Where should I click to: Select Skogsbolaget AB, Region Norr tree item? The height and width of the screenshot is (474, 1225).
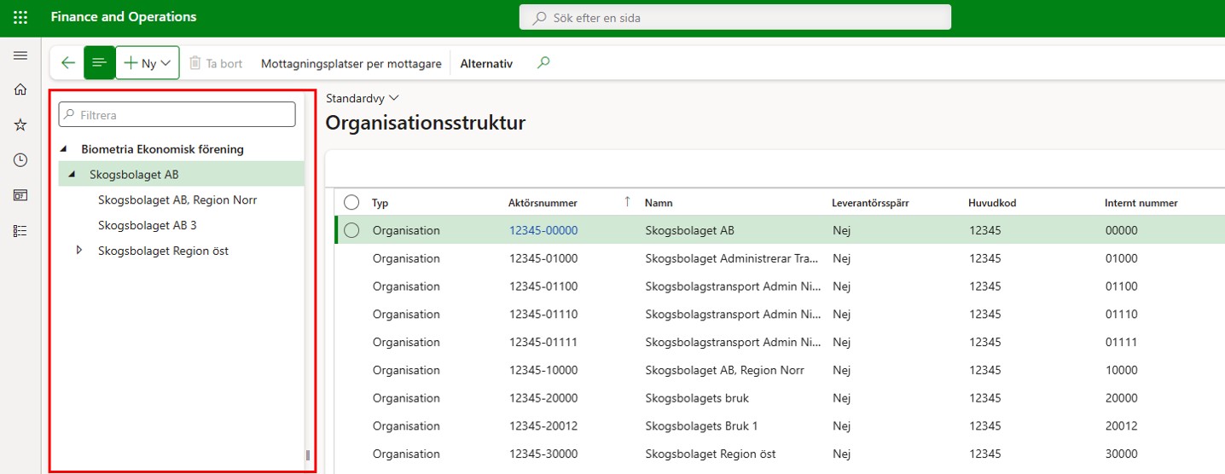pyautogui.click(x=177, y=200)
